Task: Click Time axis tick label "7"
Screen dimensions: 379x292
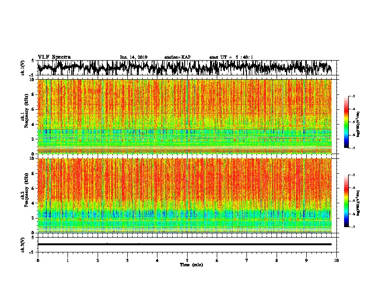Action: [x=247, y=261]
